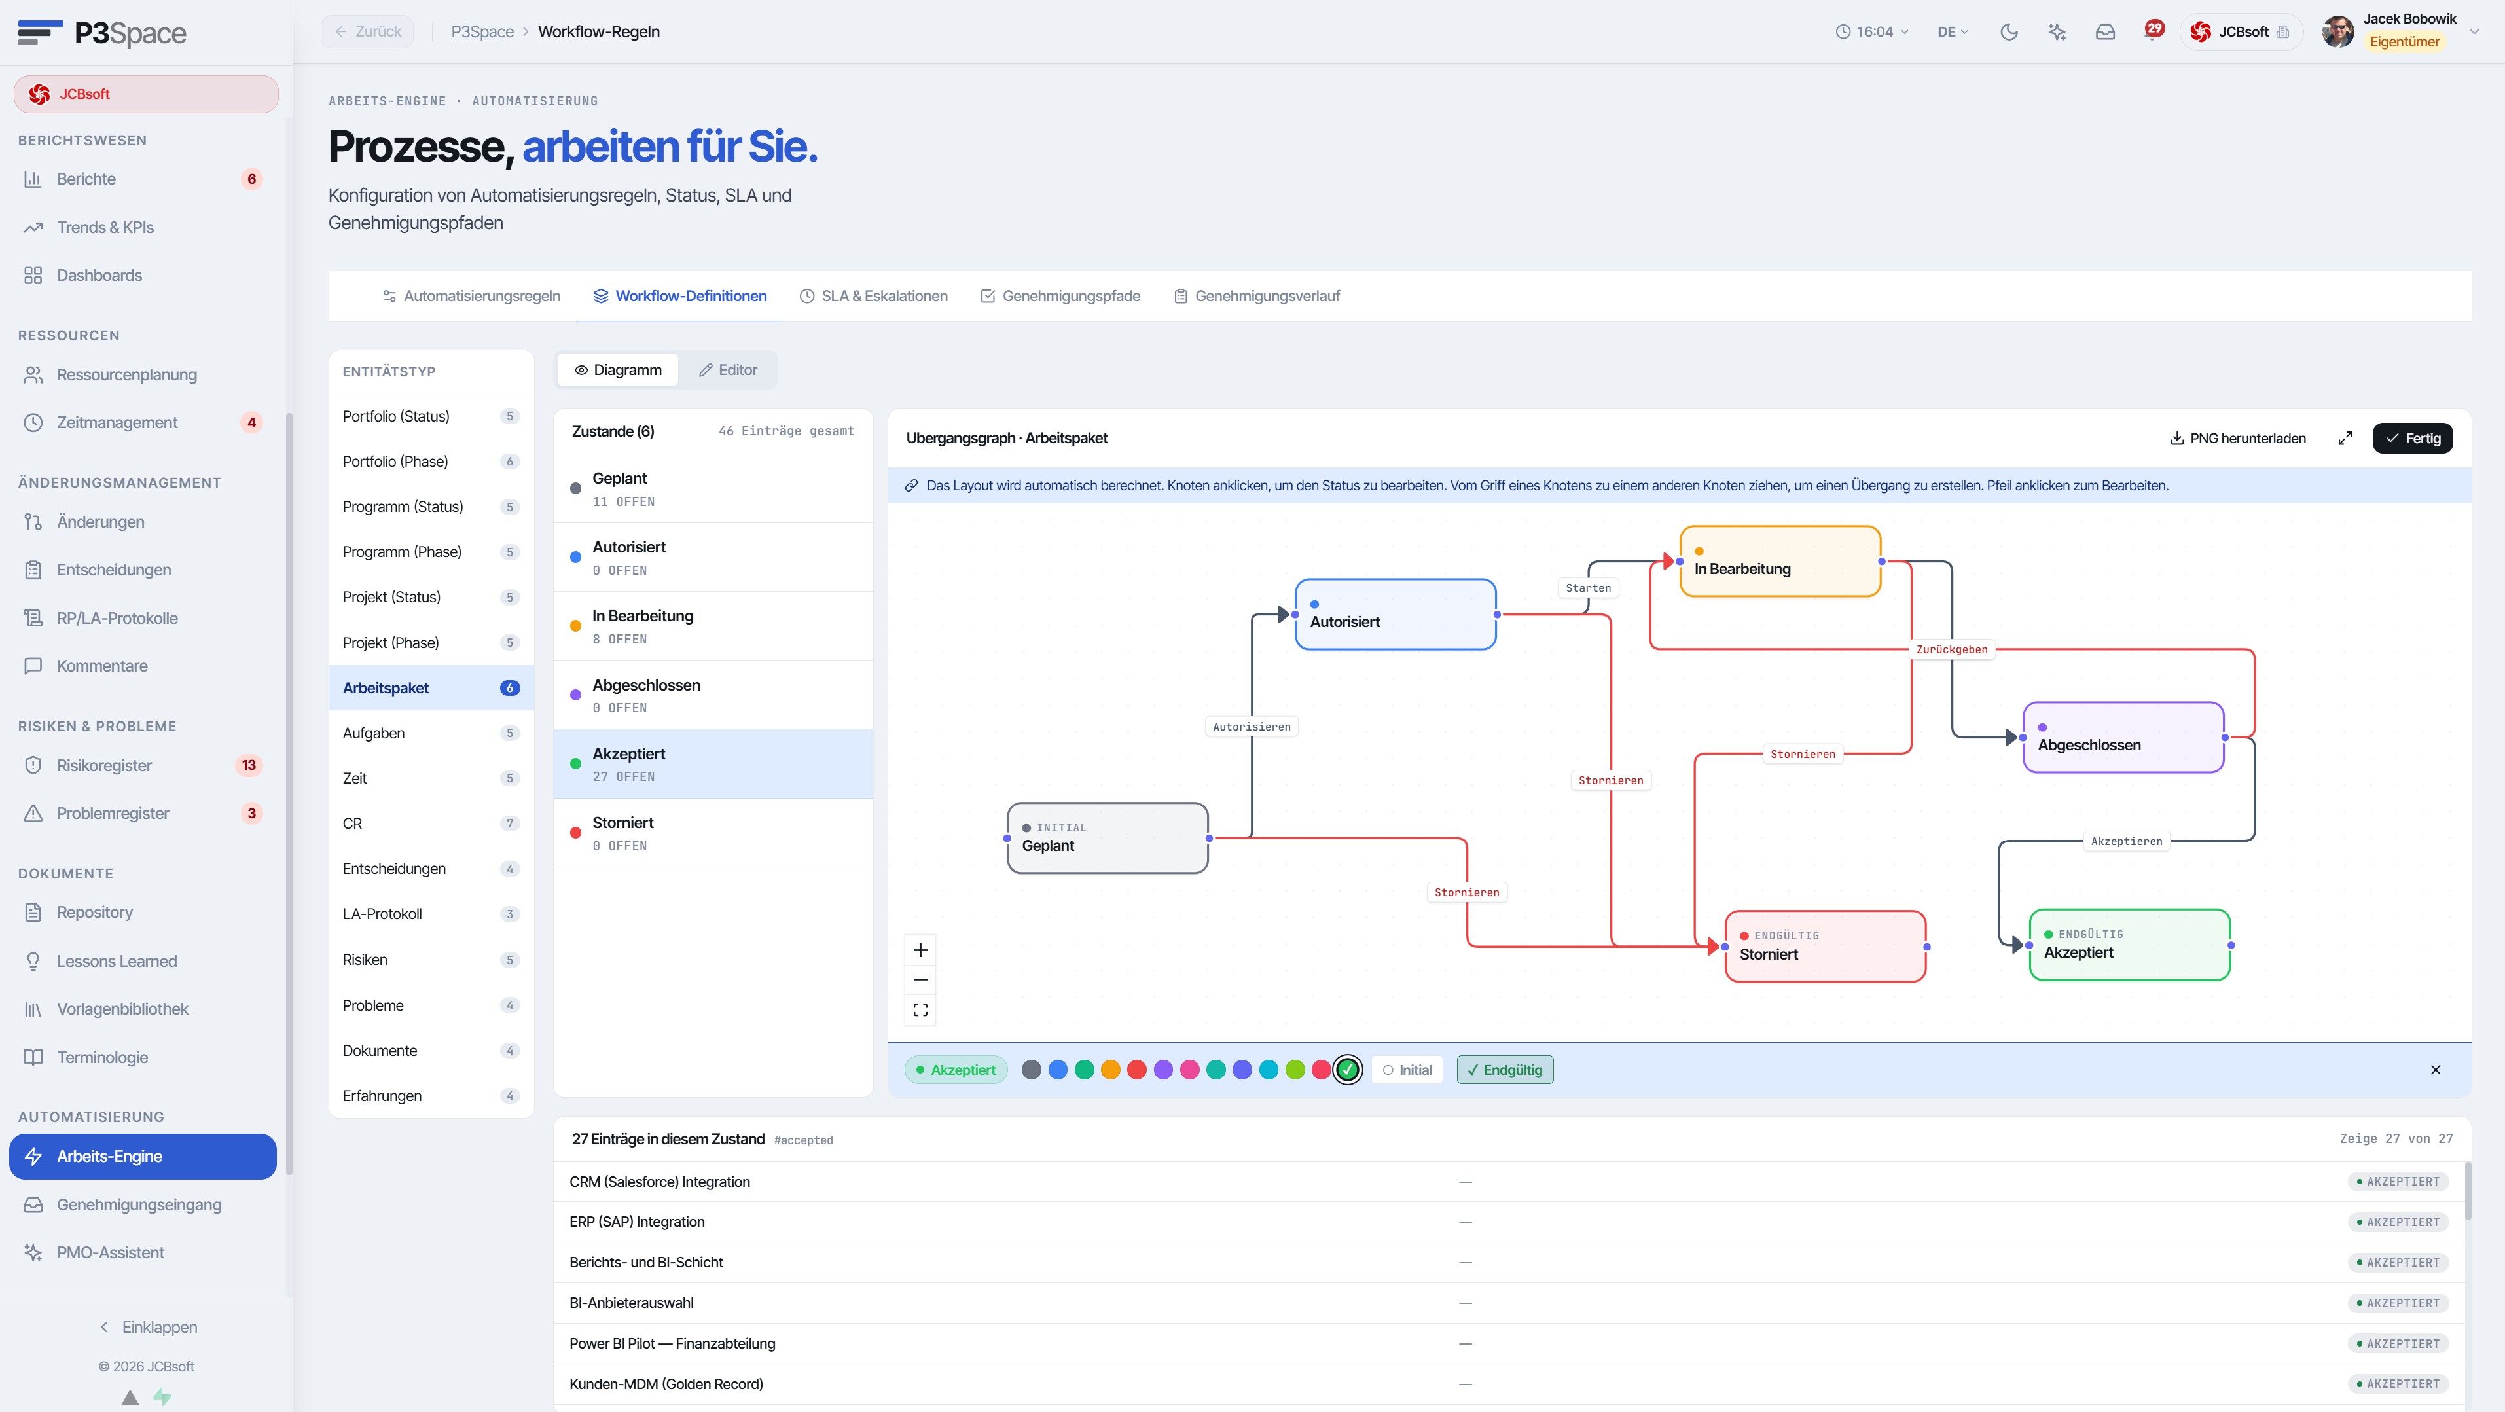Follow the P3Space breadcrumb link
Screen dimensions: 2505x1412
[482, 32]
